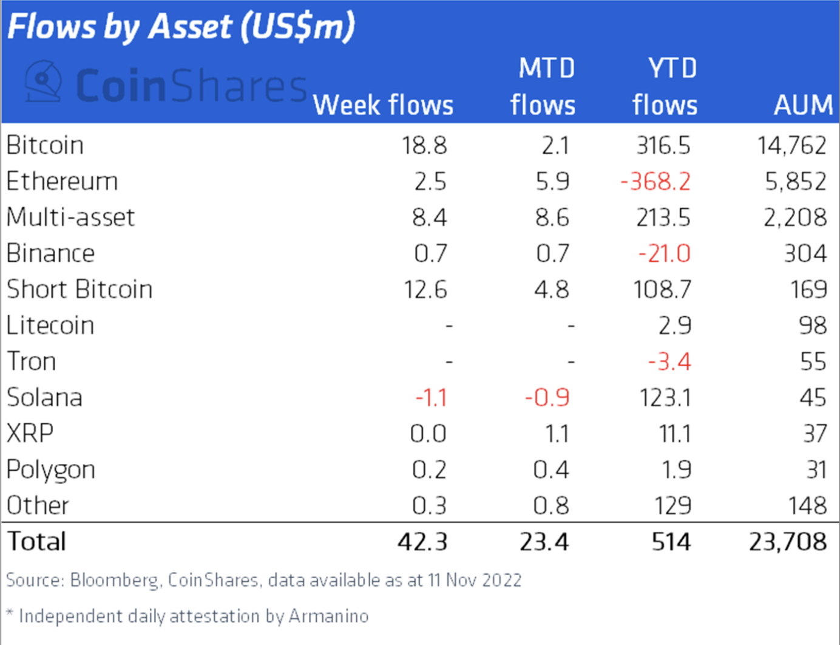Image resolution: width=840 pixels, height=645 pixels.
Task: Click the Multi-asset row label
Action: pyautogui.click(x=70, y=217)
